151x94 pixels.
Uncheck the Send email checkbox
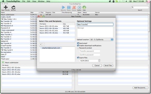pyautogui.click(x=78, y=43)
